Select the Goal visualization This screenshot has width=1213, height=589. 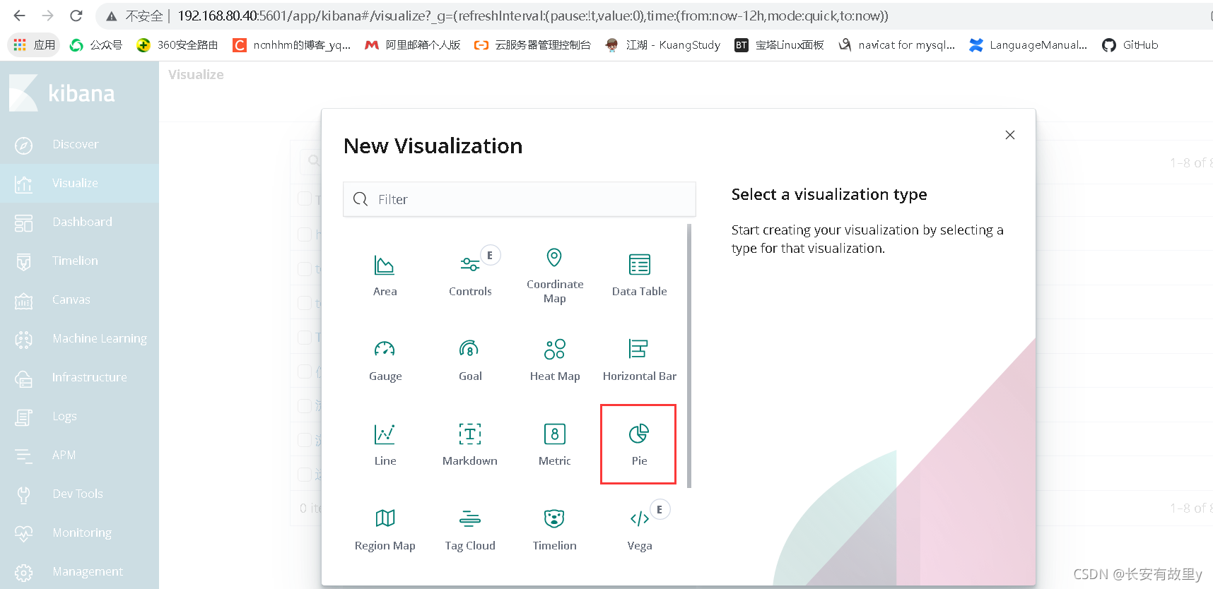click(x=470, y=360)
